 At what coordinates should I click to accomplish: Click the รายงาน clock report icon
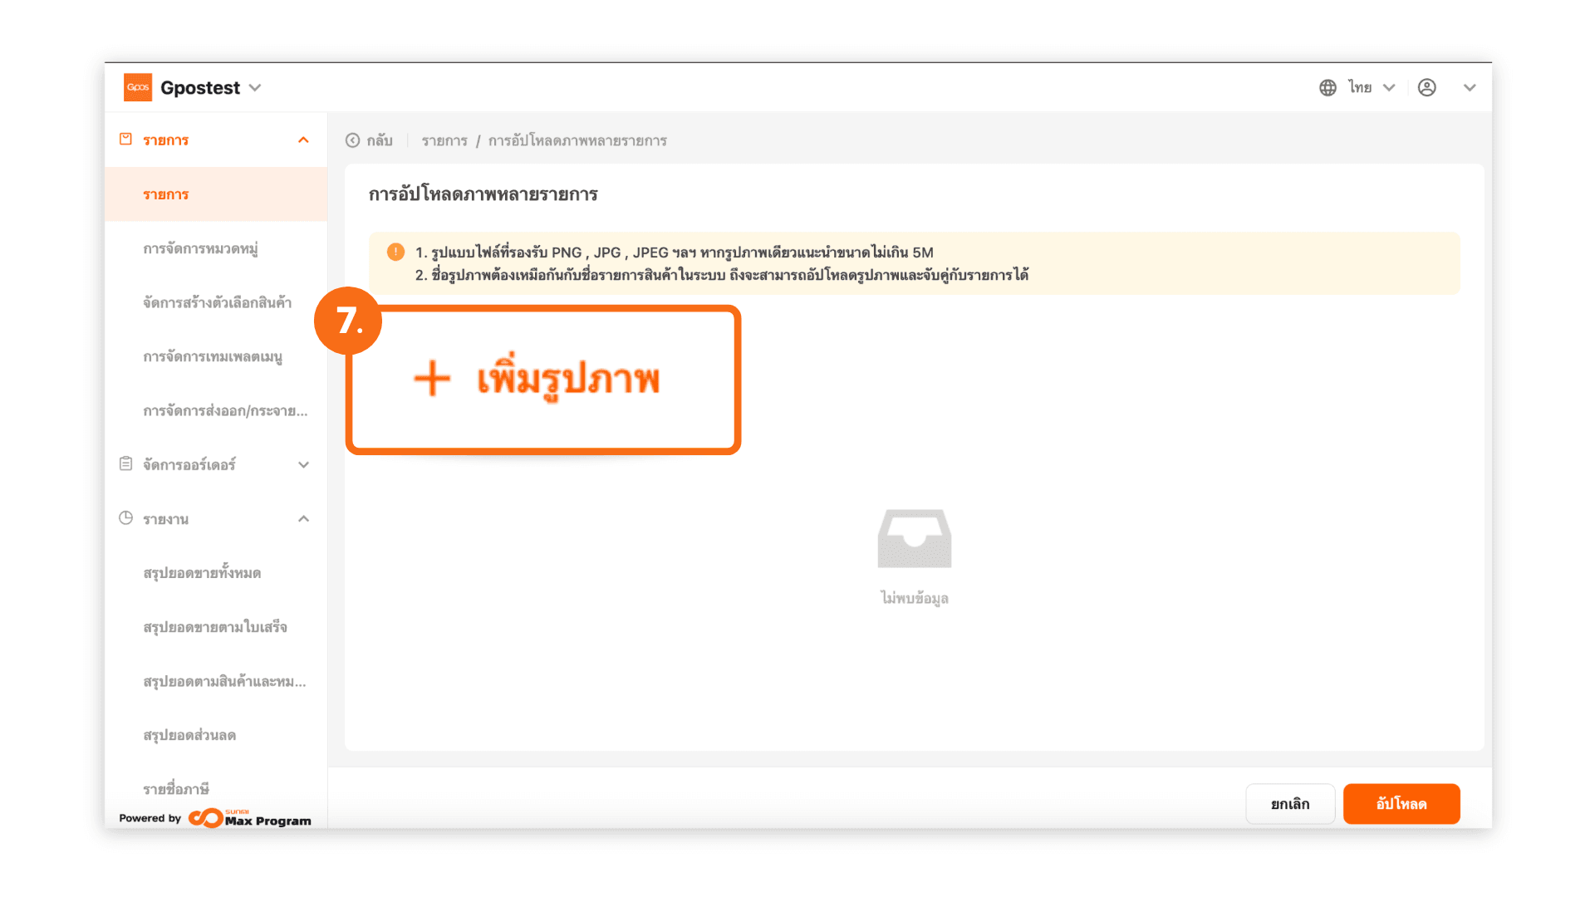click(125, 518)
